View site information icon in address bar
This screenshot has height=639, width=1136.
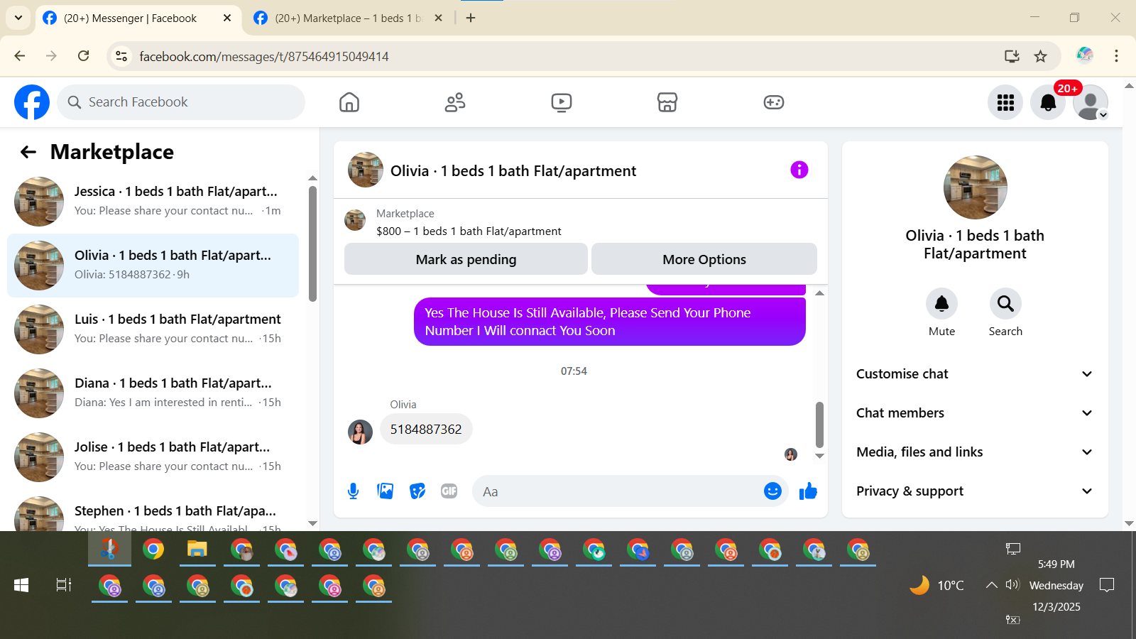[x=121, y=56]
